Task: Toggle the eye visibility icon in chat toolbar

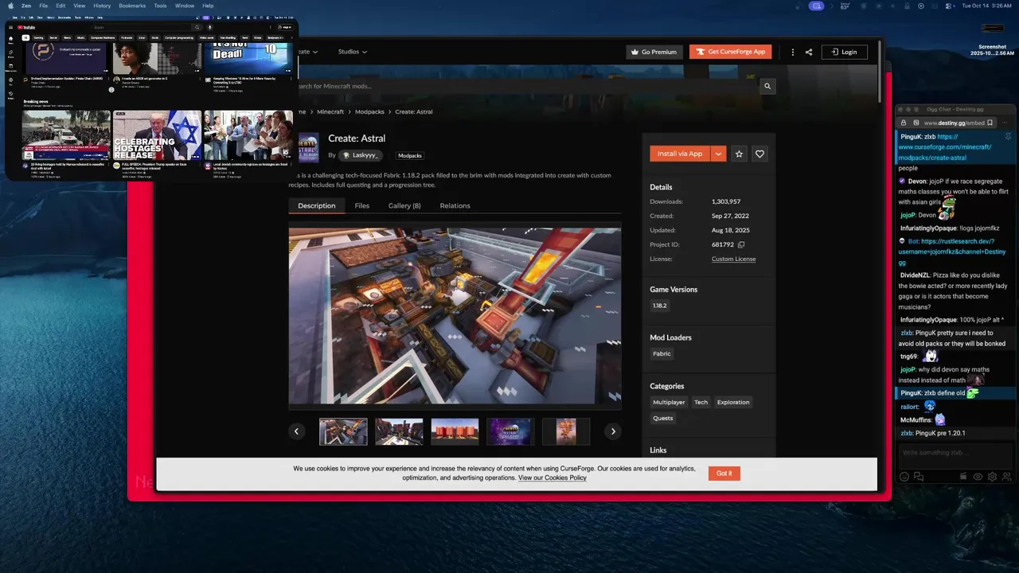Action: point(978,477)
